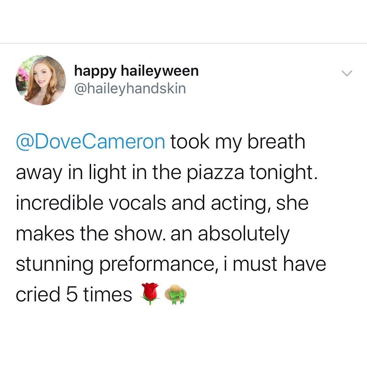The width and height of the screenshot is (367, 367).
Task: Click the @haileyhandskin username handle
Action: click(x=130, y=88)
